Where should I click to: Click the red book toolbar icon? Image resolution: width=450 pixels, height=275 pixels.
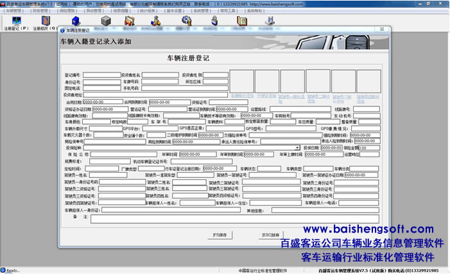point(242,21)
